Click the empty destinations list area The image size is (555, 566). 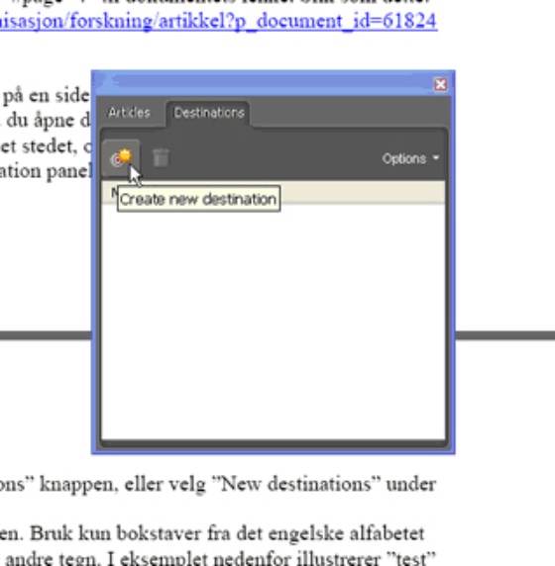273,322
